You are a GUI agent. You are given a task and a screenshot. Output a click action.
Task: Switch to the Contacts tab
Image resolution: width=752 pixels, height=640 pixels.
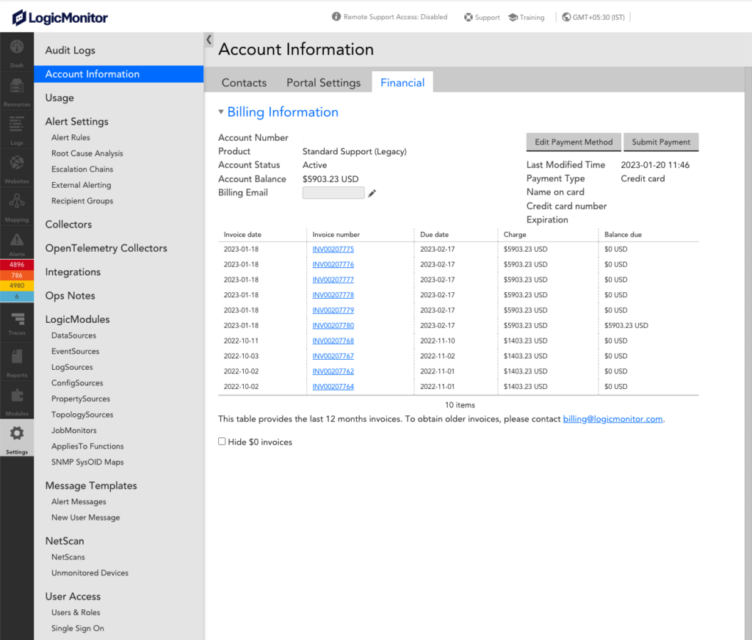pyautogui.click(x=244, y=82)
